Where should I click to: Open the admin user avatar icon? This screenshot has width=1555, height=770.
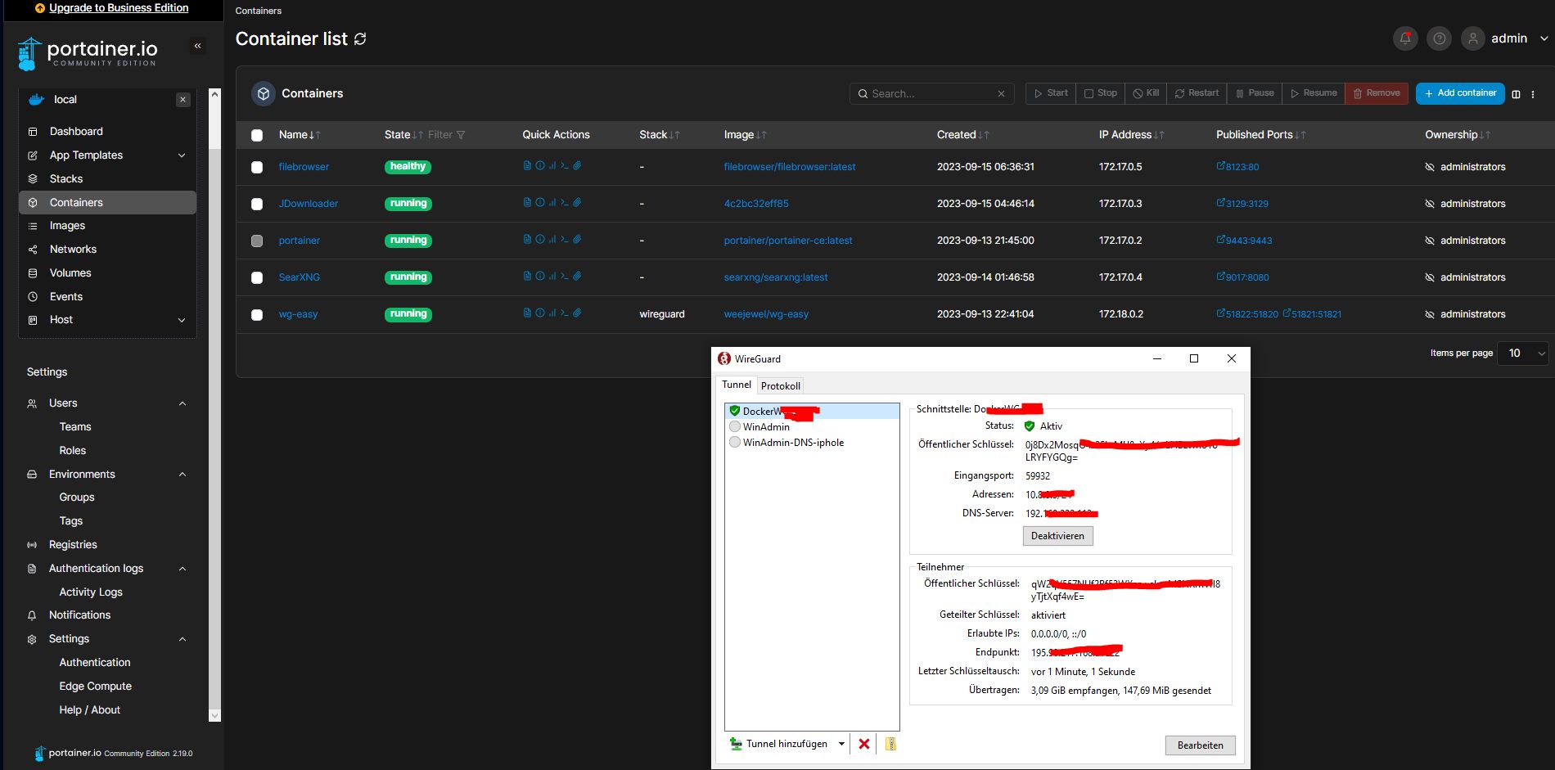pos(1473,38)
